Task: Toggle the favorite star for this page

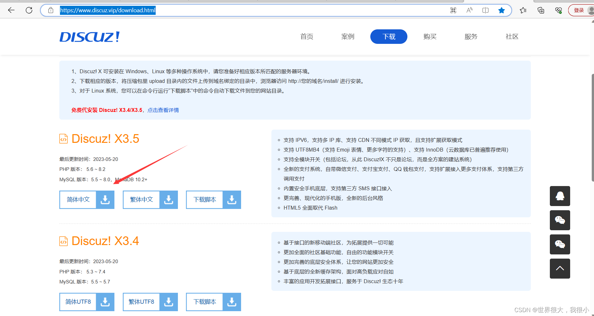Action: [501, 10]
